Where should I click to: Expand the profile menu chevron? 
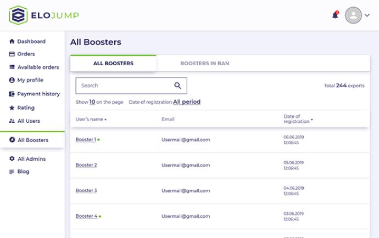tap(367, 15)
